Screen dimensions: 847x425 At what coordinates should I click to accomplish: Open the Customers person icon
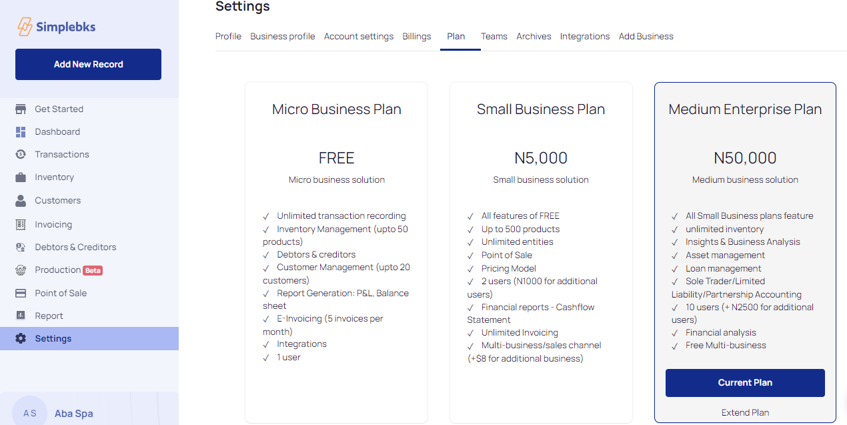21,201
